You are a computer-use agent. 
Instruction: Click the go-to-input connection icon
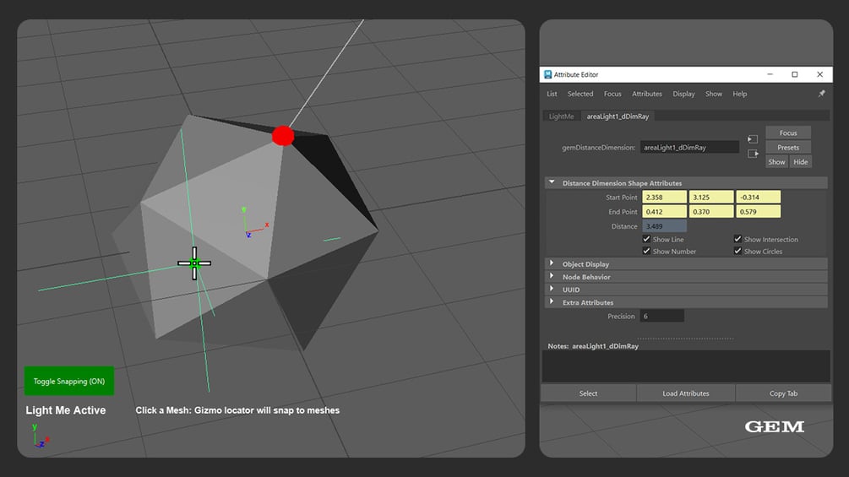[753, 139]
